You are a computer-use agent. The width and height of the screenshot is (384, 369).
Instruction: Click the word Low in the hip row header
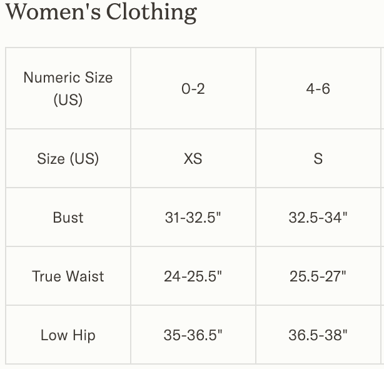(x=54, y=335)
